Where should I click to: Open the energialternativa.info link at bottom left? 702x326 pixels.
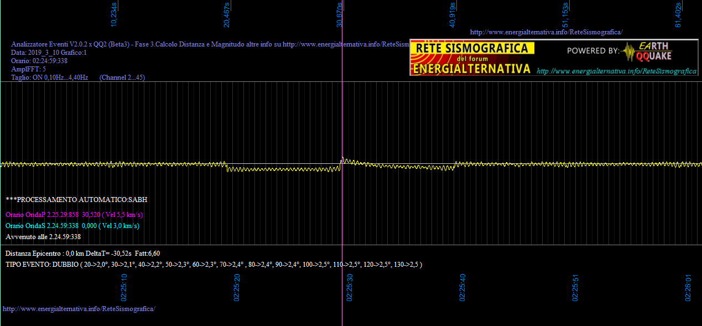pos(79,308)
